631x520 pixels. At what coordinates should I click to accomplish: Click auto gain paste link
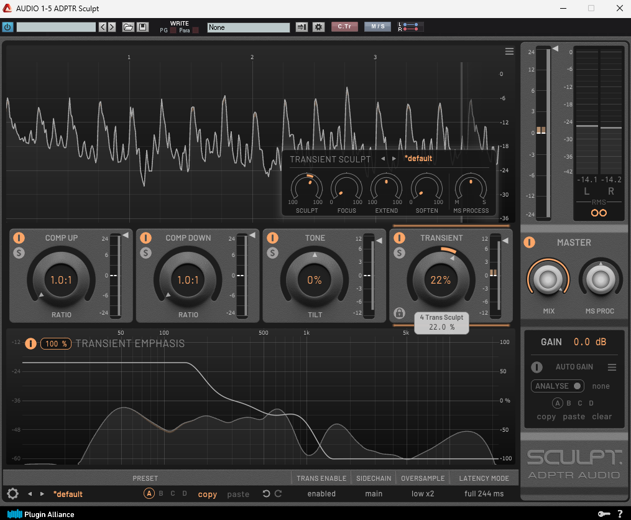pyautogui.click(x=574, y=417)
